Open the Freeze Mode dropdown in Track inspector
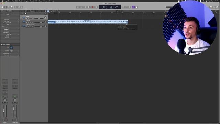 [x=14, y=52]
